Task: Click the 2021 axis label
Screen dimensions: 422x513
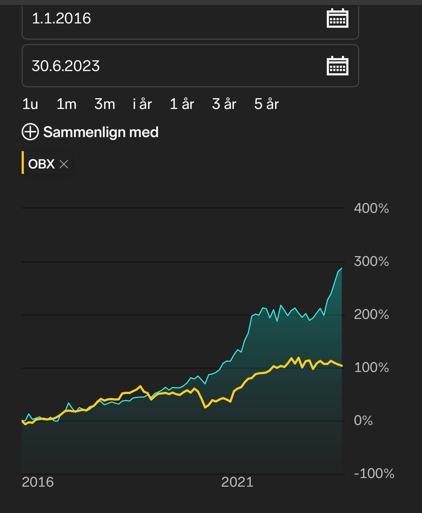Action: pos(237,482)
